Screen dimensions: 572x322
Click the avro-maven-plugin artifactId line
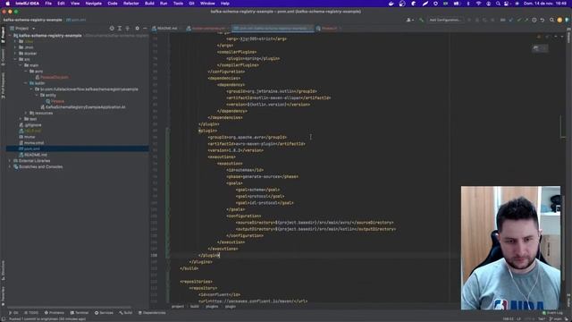click(257, 144)
